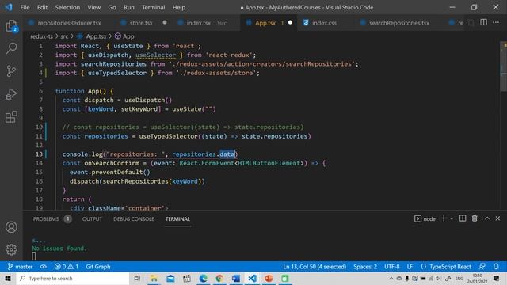Change end of line sequence LF
Image resolution: width=507 pixels, height=285 pixels.
(x=410, y=267)
